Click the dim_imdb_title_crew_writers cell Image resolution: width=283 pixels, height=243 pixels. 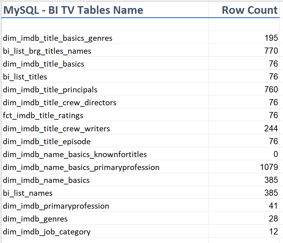[105, 128]
